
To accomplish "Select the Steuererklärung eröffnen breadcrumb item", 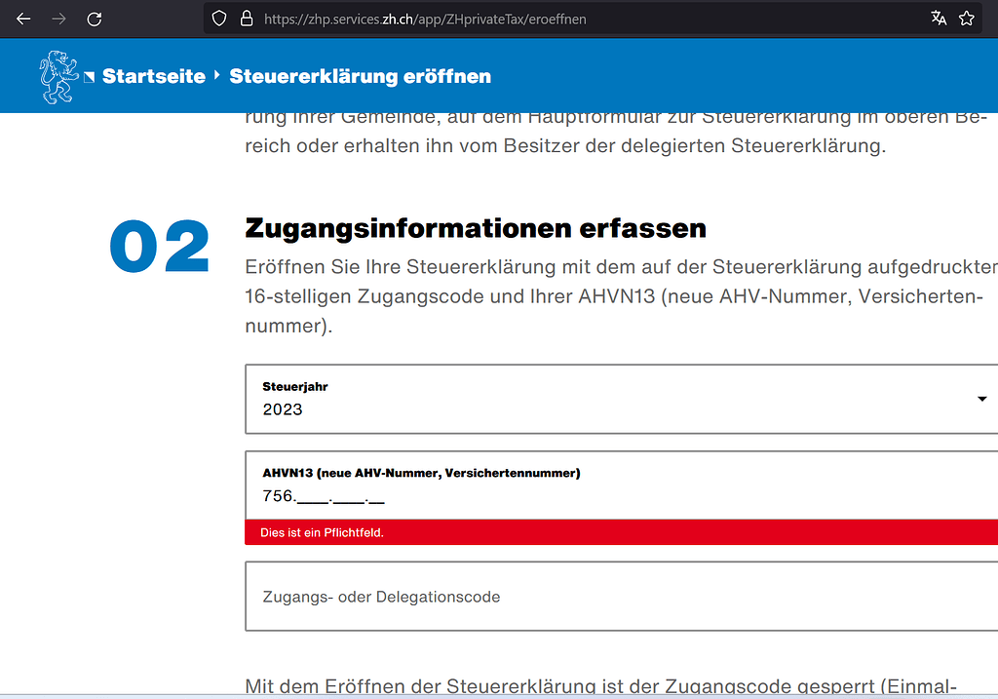I will pyautogui.click(x=360, y=76).
